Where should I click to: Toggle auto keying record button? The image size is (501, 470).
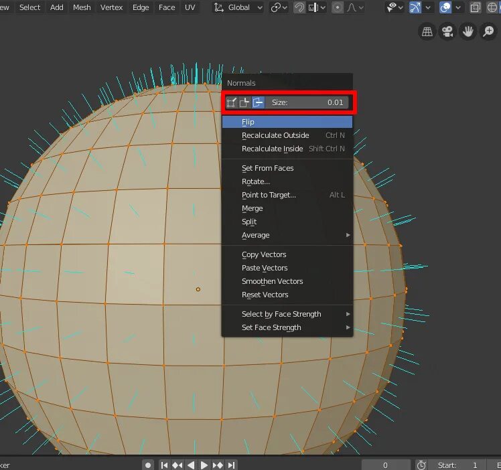click(x=148, y=465)
